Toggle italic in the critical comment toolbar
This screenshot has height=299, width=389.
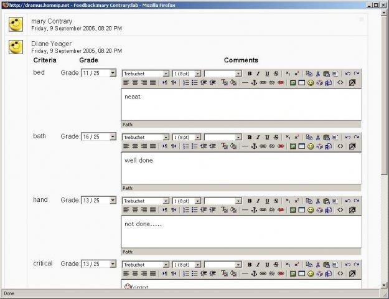coord(258,265)
